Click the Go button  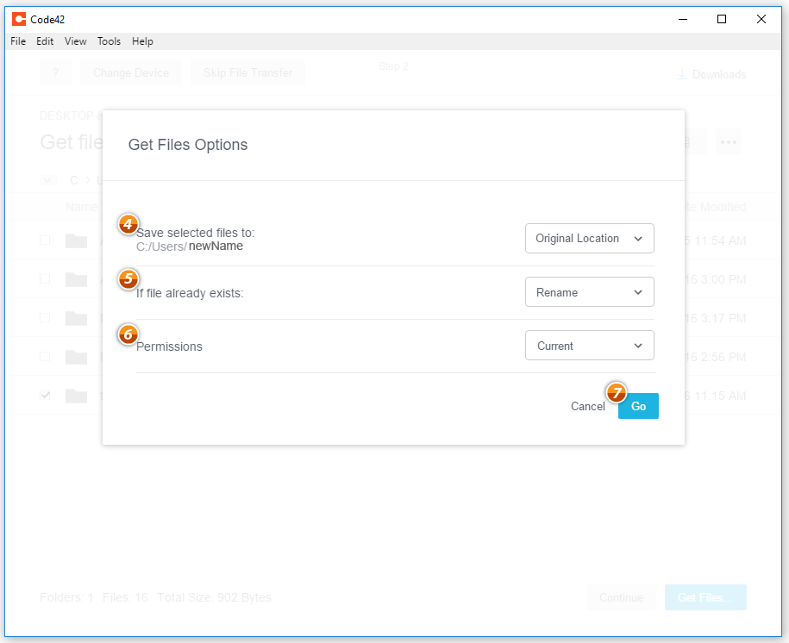pyautogui.click(x=637, y=406)
